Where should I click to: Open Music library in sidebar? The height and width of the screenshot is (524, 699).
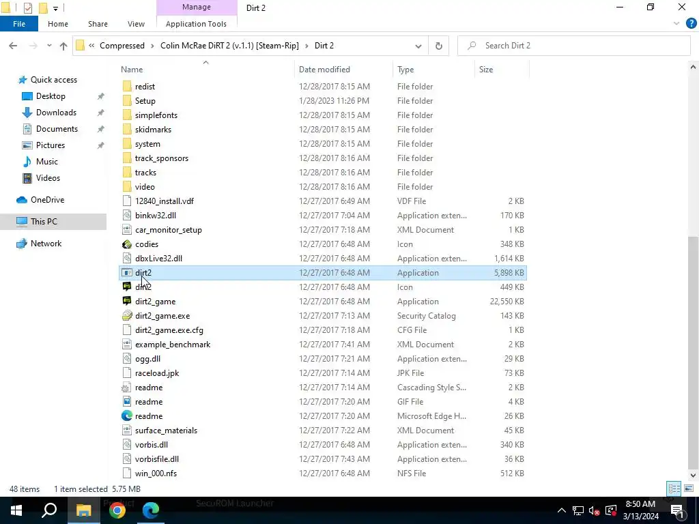[47, 161]
